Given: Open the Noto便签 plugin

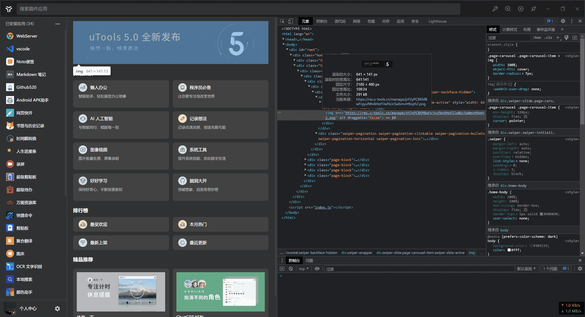Looking at the screenshot, I should pos(33,62).
